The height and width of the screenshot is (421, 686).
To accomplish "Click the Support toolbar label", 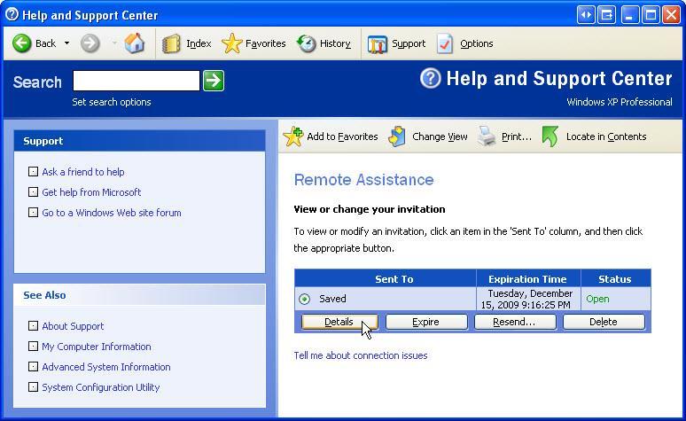I will pyautogui.click(x=409, y=43).
